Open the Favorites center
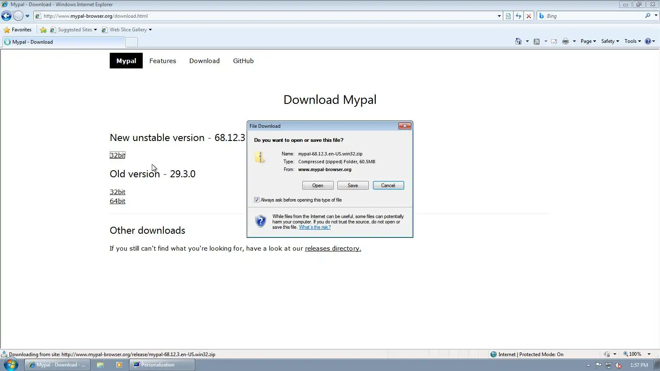The height and width of the screenshot is (371, 660). click(18, 30)
